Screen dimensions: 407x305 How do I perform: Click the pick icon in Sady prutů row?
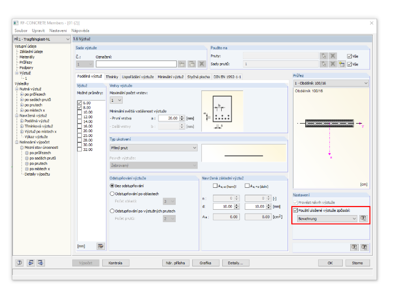(x=323, y=64)
